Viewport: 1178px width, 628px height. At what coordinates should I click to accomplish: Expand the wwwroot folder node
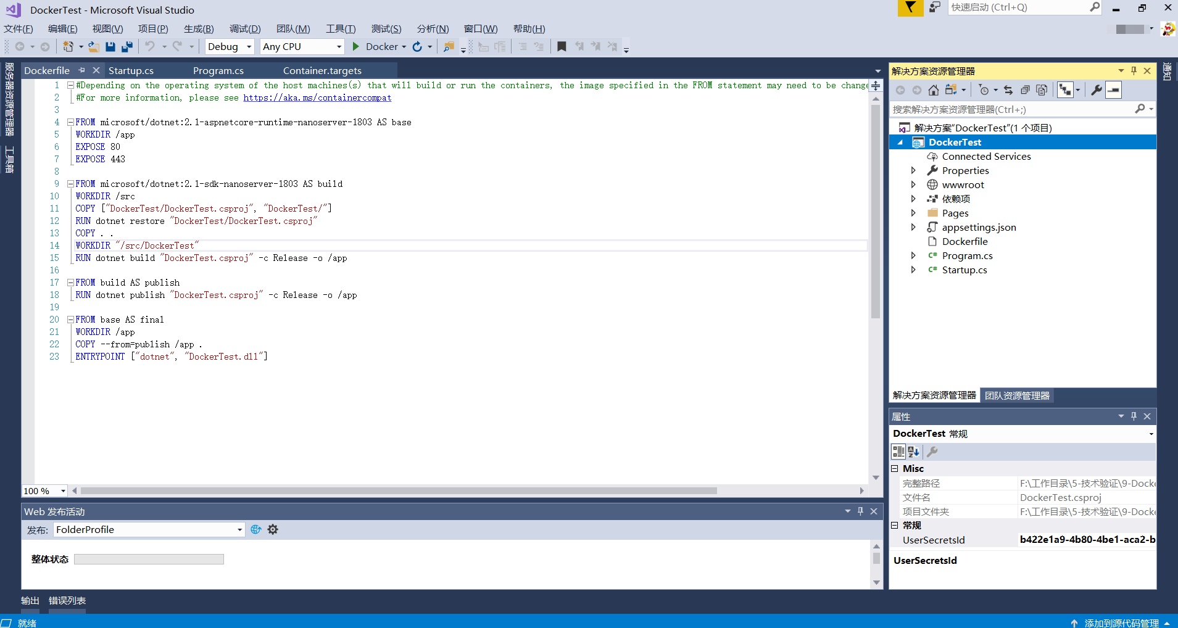[913, 185]
